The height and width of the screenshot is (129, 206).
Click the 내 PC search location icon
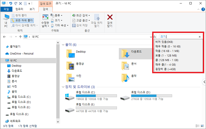[6, 21]
